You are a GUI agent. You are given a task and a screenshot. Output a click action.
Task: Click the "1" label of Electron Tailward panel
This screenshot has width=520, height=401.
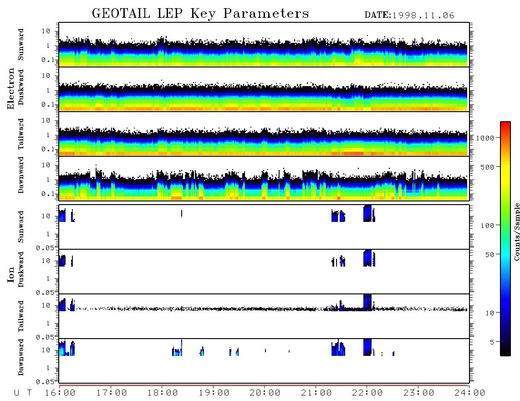coord(48,135)
